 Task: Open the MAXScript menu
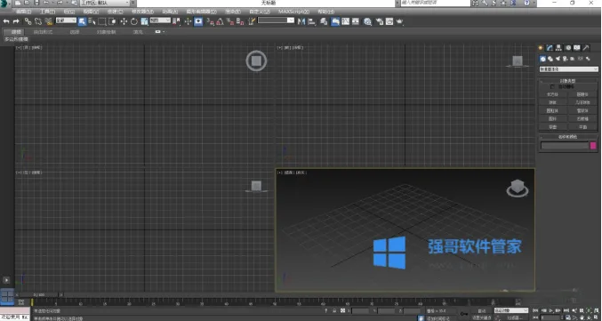pos(294,12)
